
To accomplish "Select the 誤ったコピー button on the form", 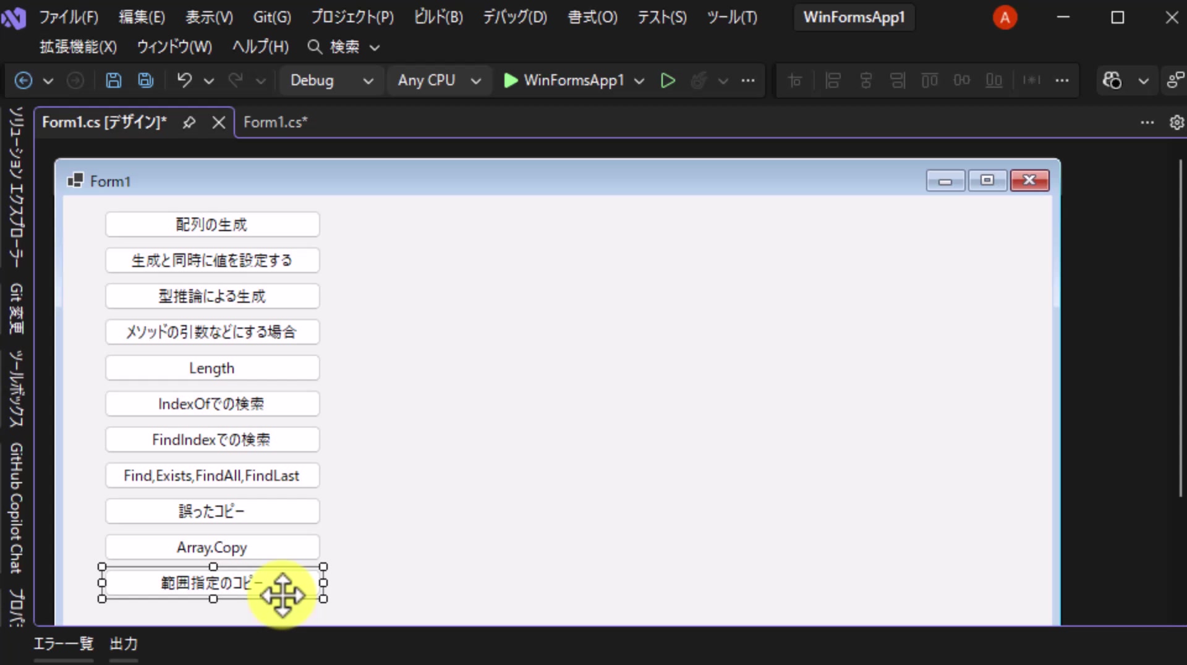I will coord(212,511).
